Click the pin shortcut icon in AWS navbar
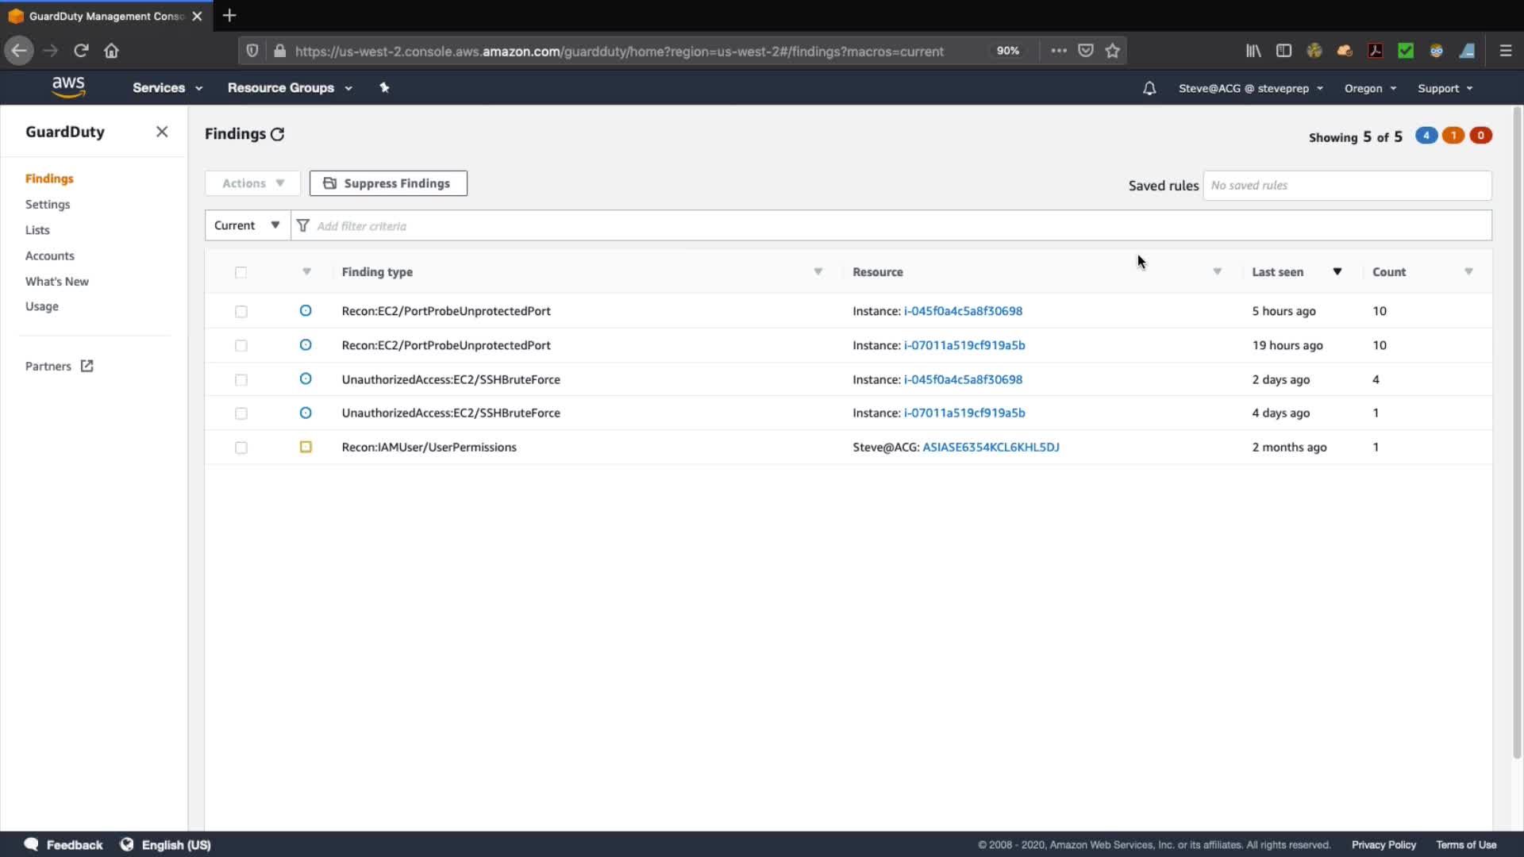The height and width of the screenshot is (857, 1524). click(x=384, y=87)
